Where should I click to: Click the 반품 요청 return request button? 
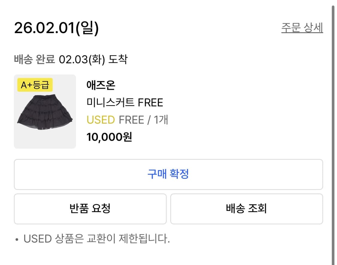tap(90, 209)
